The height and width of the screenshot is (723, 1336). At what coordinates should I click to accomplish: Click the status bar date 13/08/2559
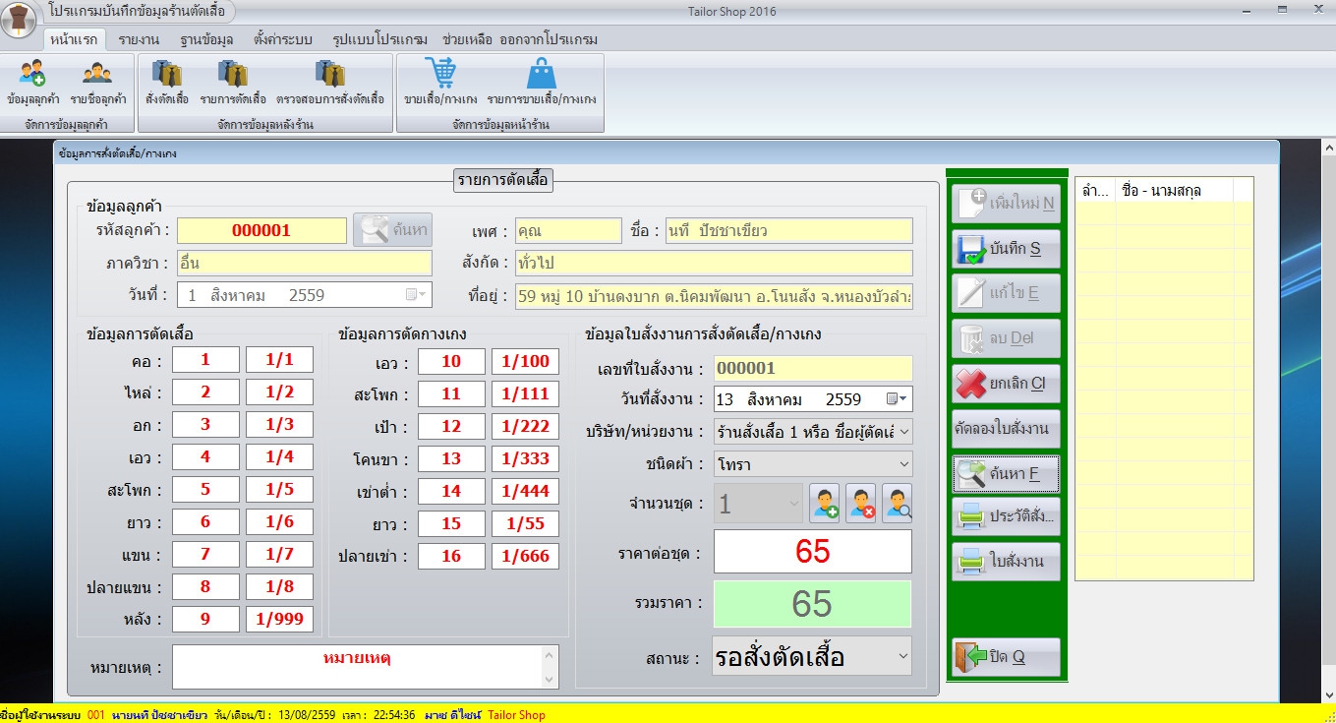click(x=307, y=715)
